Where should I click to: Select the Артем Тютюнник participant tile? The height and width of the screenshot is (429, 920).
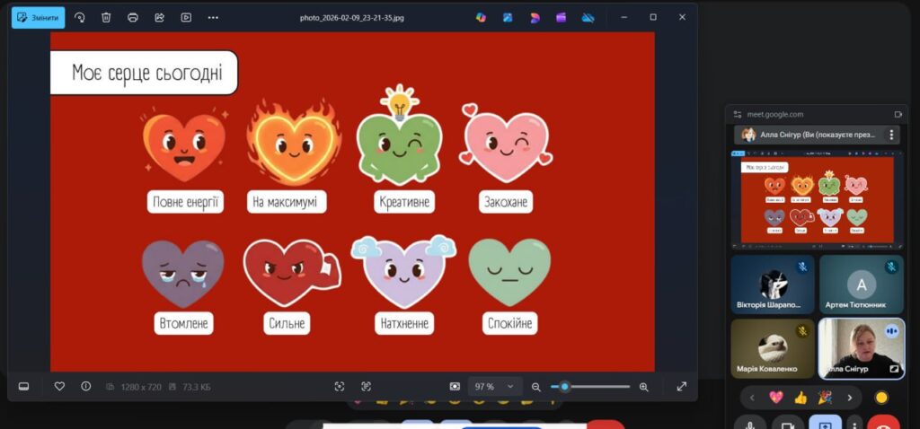pos(861,284)
